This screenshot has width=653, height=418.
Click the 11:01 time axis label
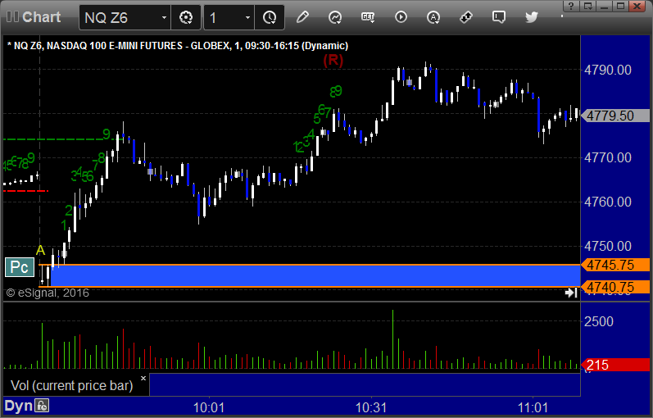(x=533, y=407)
